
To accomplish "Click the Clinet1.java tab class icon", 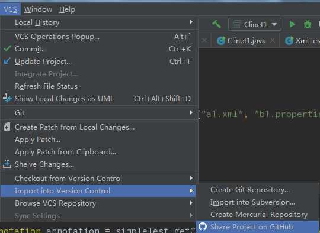I will (221, 41).
